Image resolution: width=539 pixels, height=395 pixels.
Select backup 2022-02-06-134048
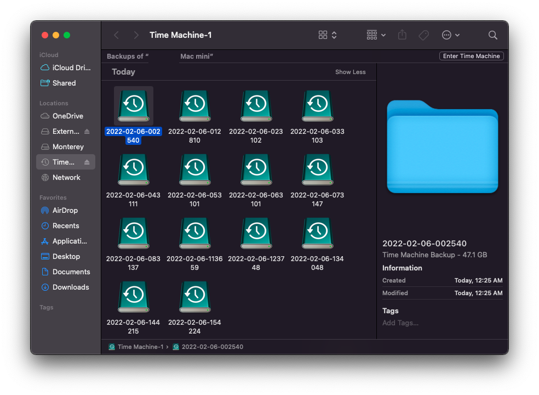point(317,233)
